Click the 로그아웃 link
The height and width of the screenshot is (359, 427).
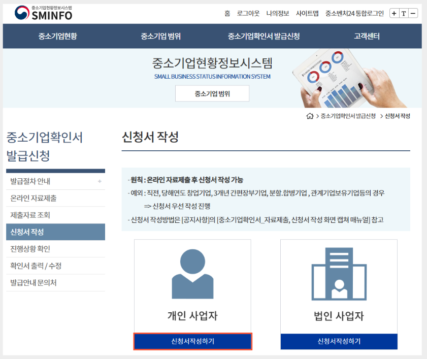tap(248, 14)
